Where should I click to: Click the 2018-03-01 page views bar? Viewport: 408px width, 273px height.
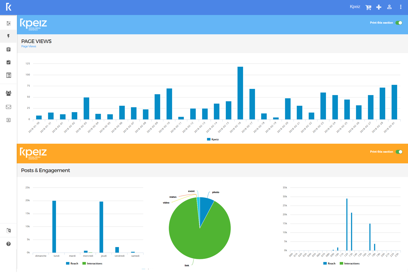394,102
